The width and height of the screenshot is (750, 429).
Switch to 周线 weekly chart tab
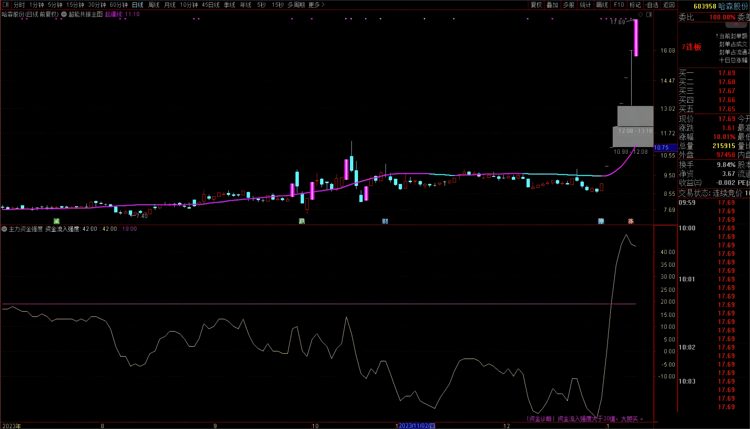tap(154, 5)
